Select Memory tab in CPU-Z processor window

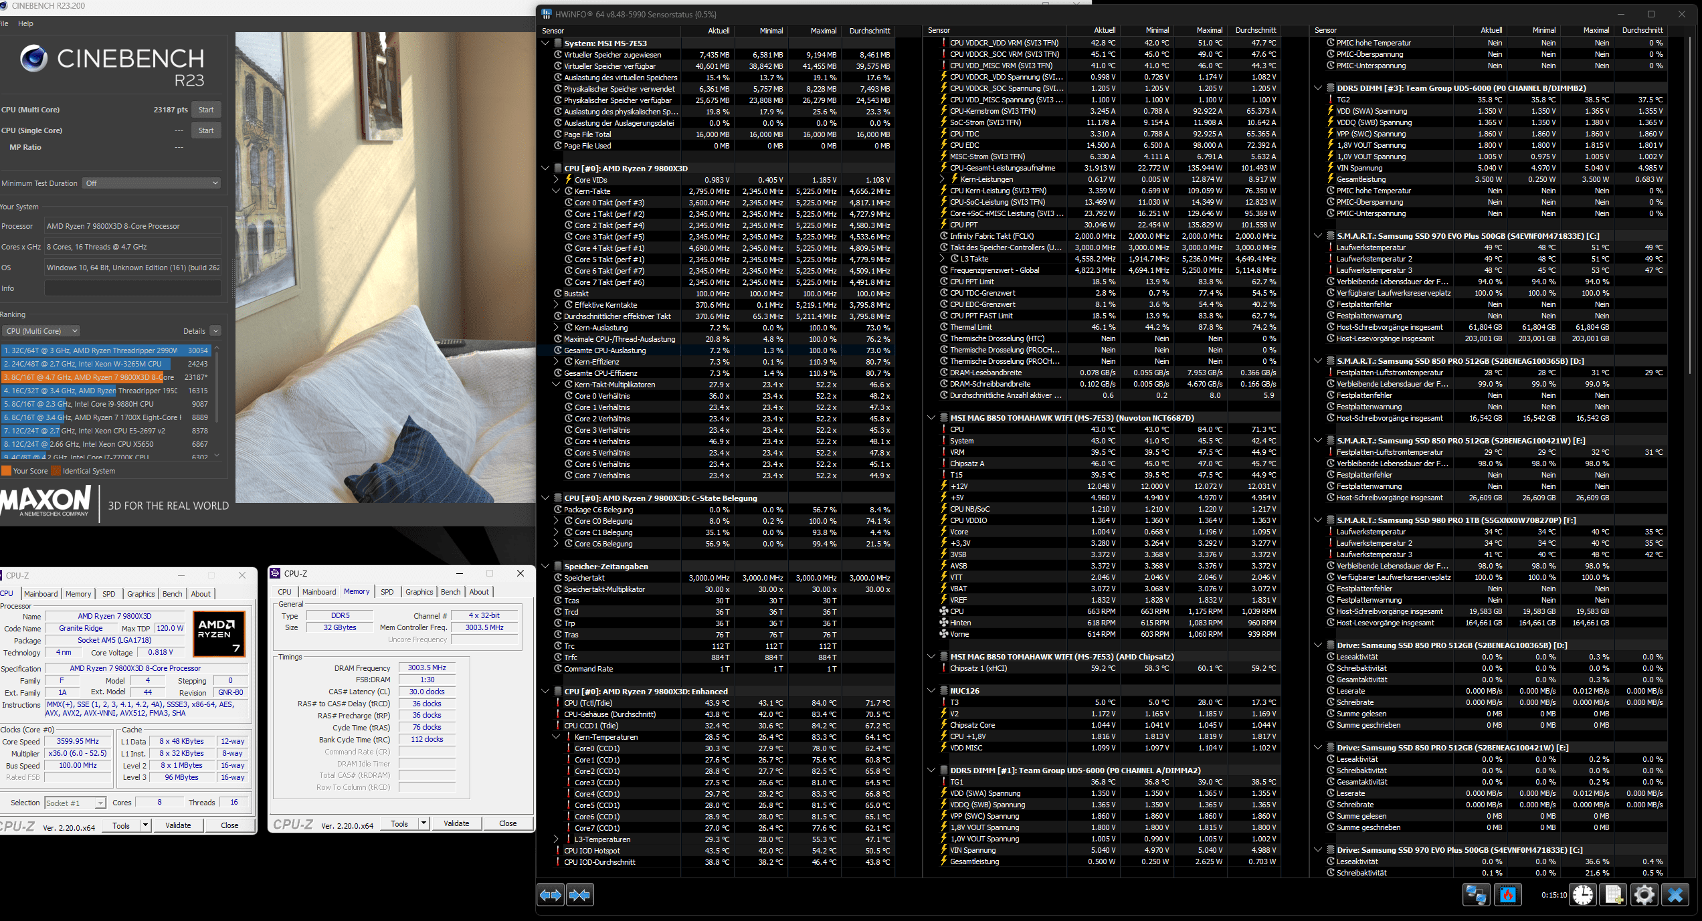[x=78, y=594]
